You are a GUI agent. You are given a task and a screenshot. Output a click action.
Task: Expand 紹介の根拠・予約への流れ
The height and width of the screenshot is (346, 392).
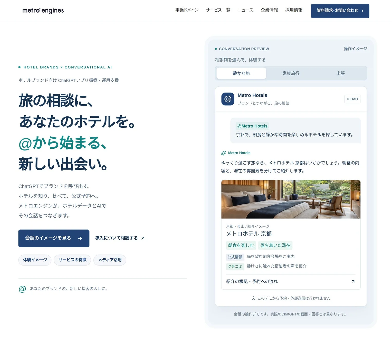pos(291,281)
